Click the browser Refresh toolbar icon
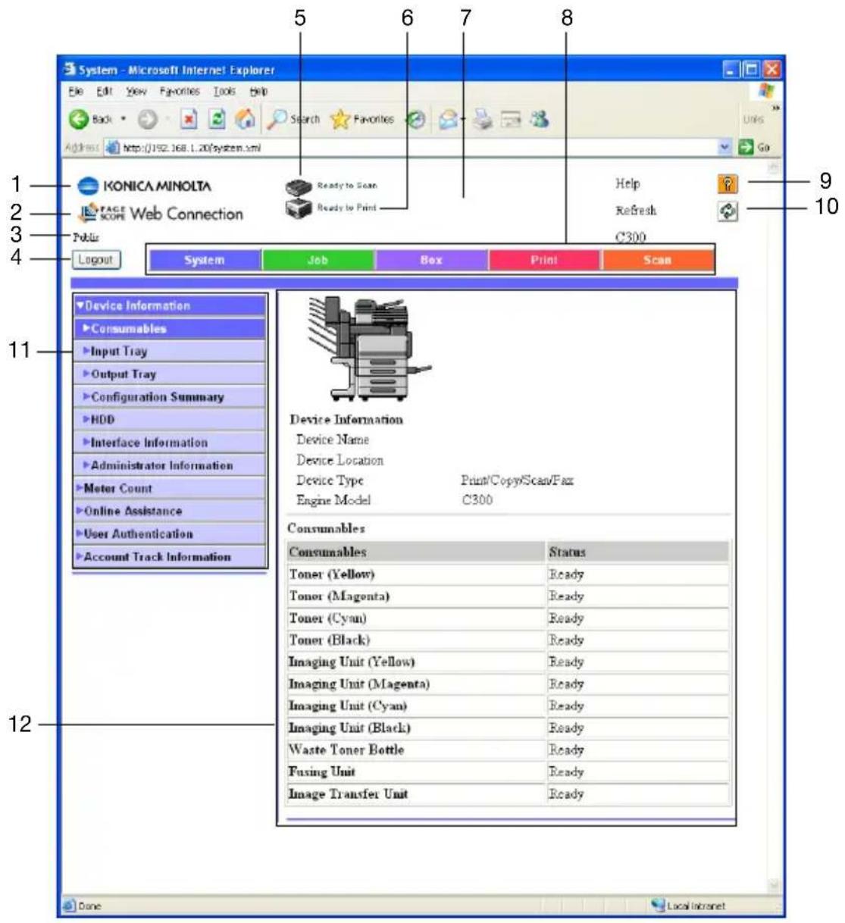845x923 pixels. tap(217, 119)
